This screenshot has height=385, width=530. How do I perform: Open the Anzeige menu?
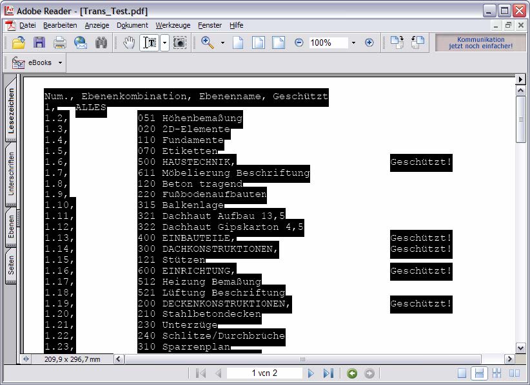(97, 25)
